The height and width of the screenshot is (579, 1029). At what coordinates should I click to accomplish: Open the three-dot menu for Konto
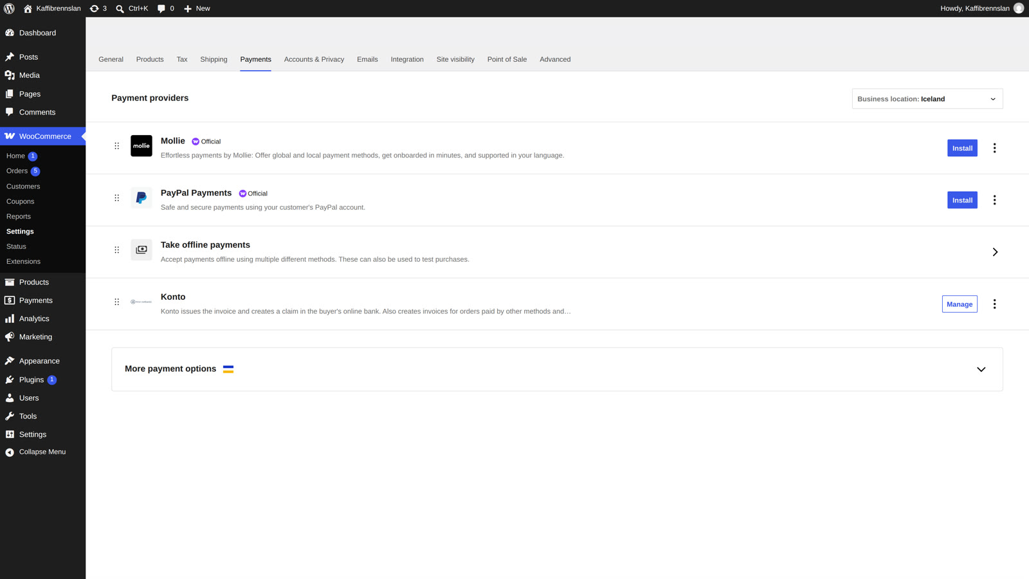click(x=994, y=304)
